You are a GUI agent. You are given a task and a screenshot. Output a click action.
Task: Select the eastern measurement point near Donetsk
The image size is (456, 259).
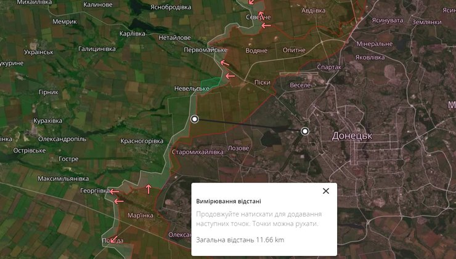pyautogui.click(x=305, y=131)
